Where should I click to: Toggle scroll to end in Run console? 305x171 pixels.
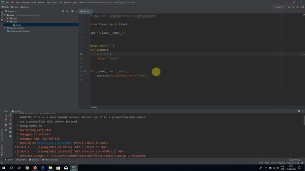(10, 128)
